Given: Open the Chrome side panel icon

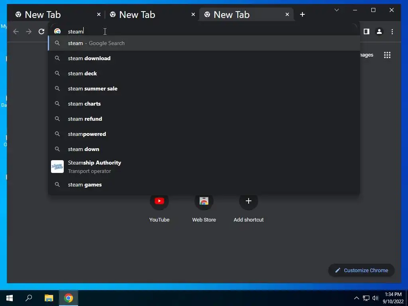Looking at the screenshot, I should (x=367, y=32).
